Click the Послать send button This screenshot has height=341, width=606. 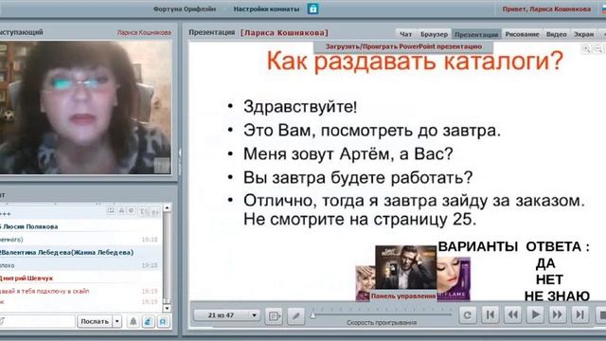(x=95, y=321)
